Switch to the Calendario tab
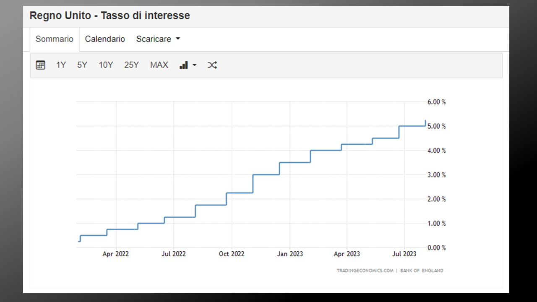The image size is (537, 302). pyautogui.click(x=105, y=39)
